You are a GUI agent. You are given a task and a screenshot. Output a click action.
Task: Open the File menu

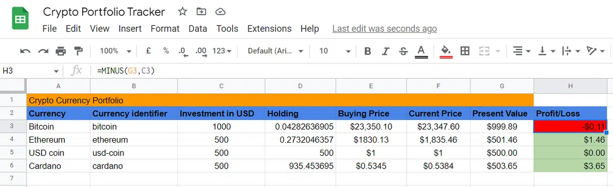point(50,29)
